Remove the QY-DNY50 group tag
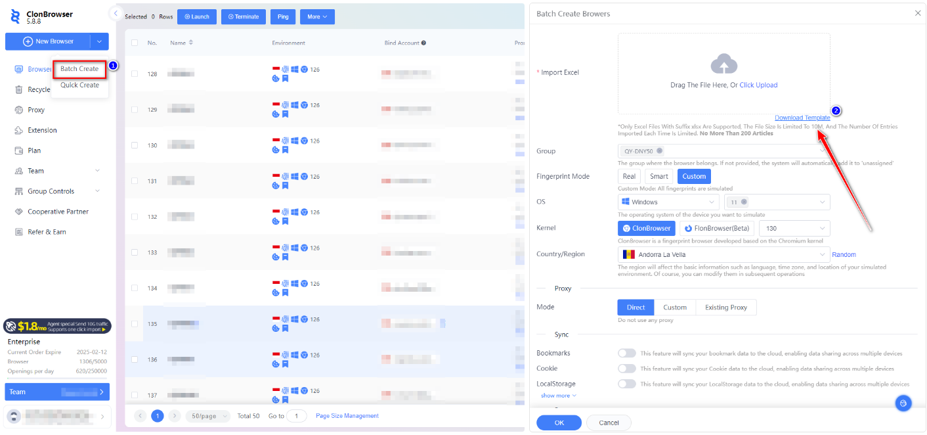This screenshot has height=435, width=927. pos(658,151)
